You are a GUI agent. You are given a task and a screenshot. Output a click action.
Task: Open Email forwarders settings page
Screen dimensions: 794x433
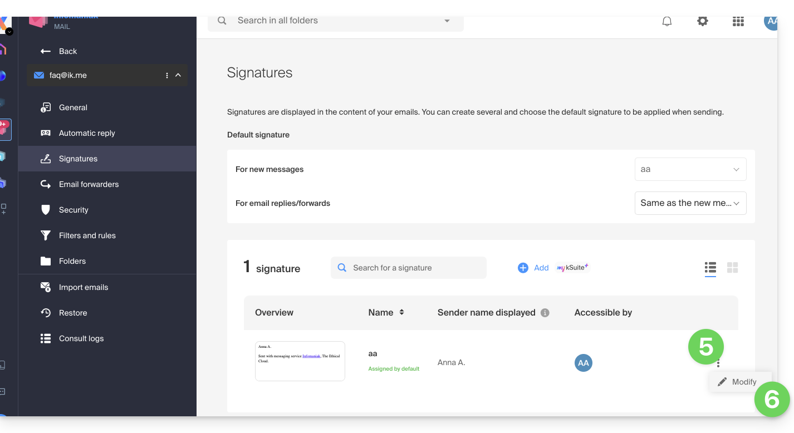pos(89,184)
